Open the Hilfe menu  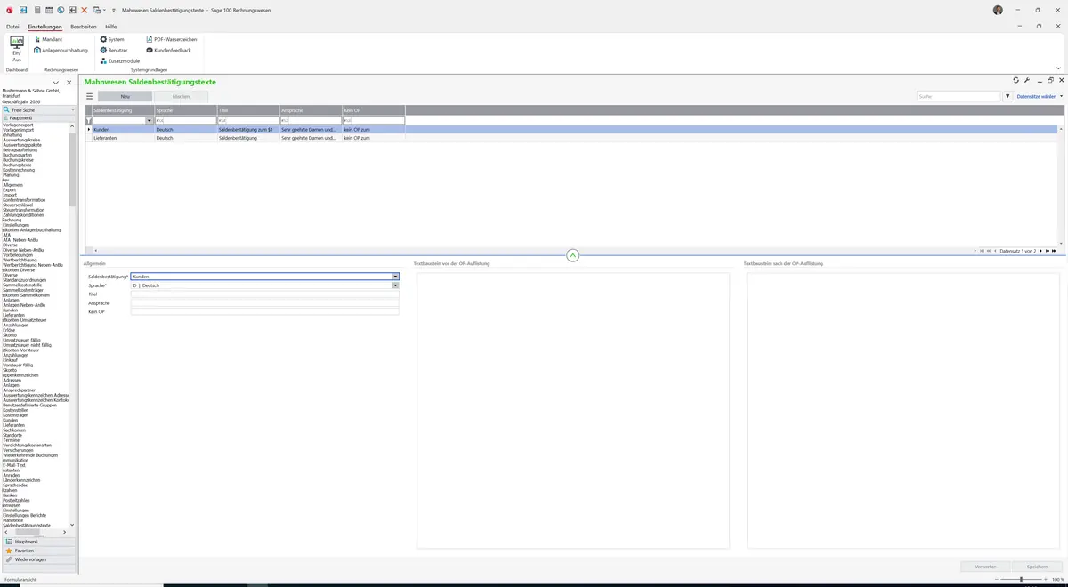pyautogui.click(x=111, y=27)
